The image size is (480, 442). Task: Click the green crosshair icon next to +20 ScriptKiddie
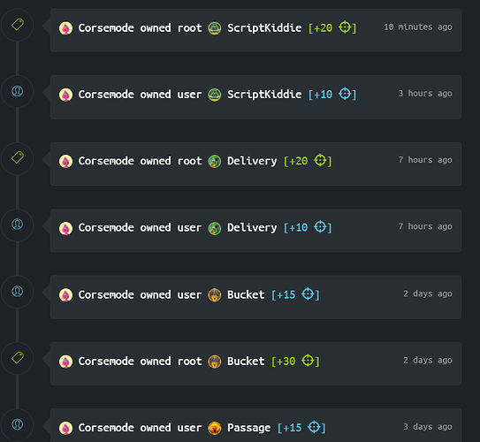coord(345,27)
